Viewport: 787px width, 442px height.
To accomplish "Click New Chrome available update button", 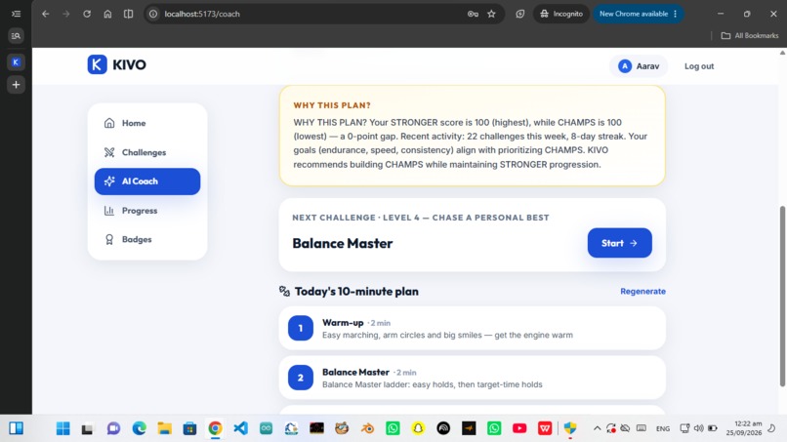I will coord(638,14).
